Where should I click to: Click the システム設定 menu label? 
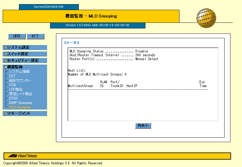18,47
